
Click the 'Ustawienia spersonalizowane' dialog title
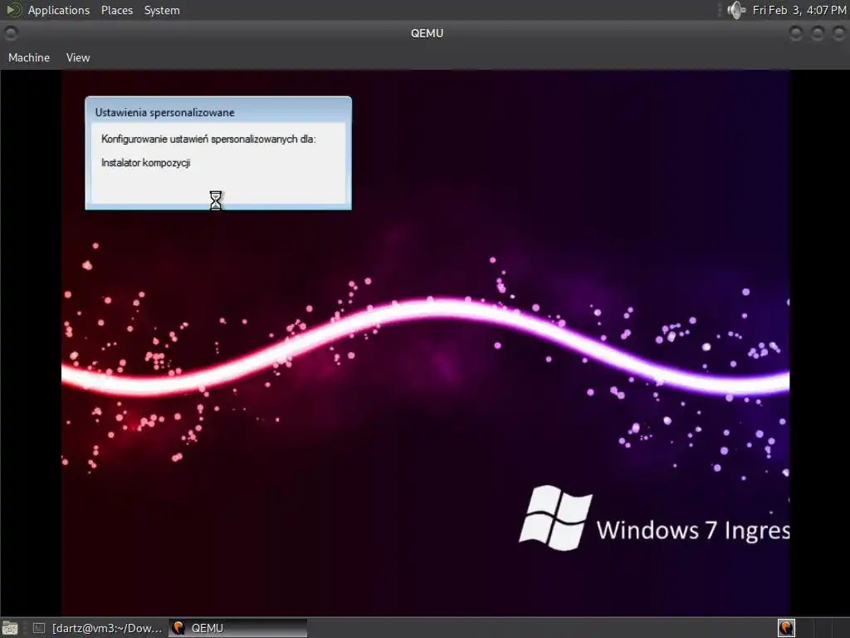(165, 112)
